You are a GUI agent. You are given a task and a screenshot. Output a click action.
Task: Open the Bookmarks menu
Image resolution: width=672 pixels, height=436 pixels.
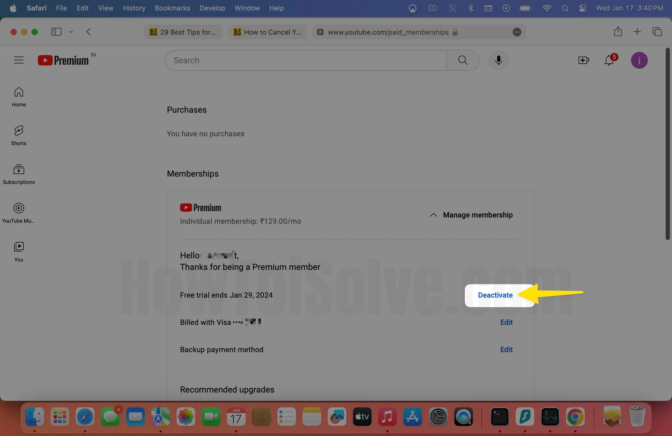[172, 8]
